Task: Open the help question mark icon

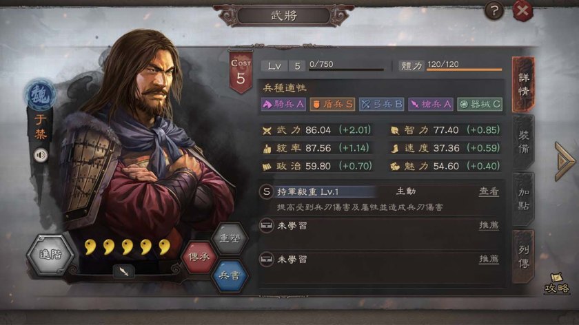Action: pyautogui.click(x=494, y=11)
